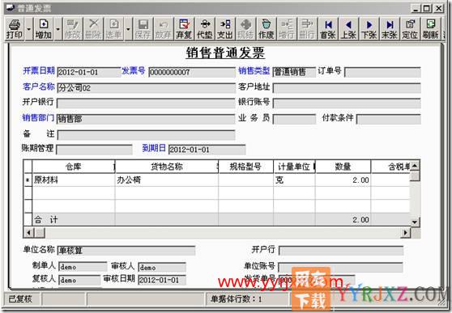Click the 删行 (Delete row) toolbar icon
Viewport: 452px width, 313px height.
[307, 29]
